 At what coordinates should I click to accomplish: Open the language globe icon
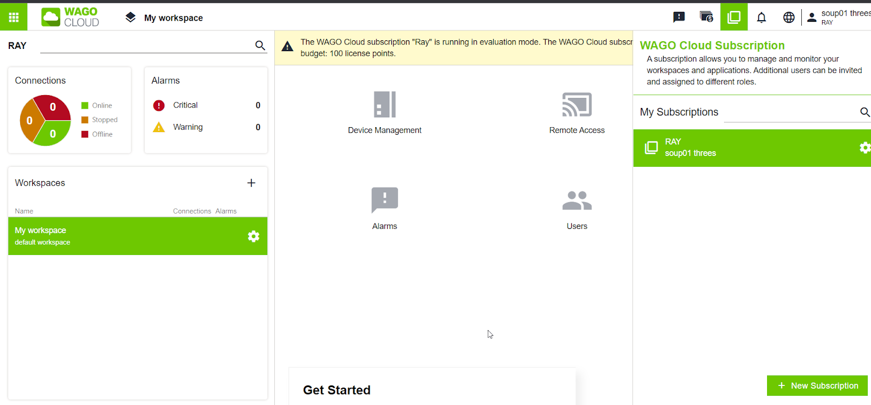(x=789, y=17)
